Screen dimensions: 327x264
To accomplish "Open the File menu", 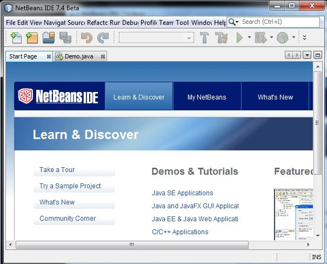I will pos(11,22).
